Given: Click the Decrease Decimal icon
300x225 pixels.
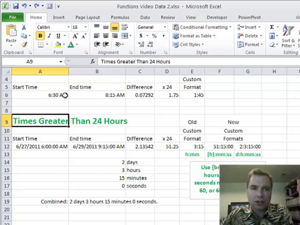Looking at the screenshot, I should (x=150, y=45).
